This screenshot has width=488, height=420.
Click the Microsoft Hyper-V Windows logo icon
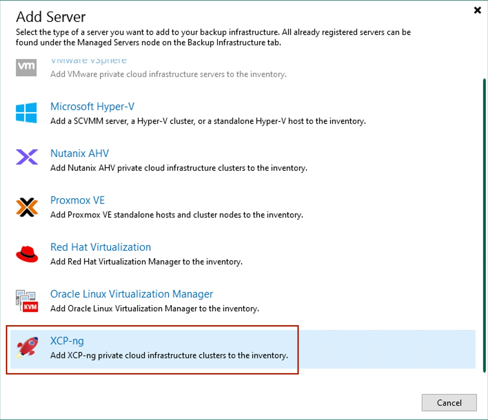click(26, 113)
